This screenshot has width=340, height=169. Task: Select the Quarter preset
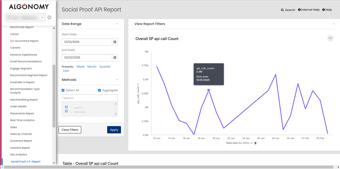[x=105, y=67]
